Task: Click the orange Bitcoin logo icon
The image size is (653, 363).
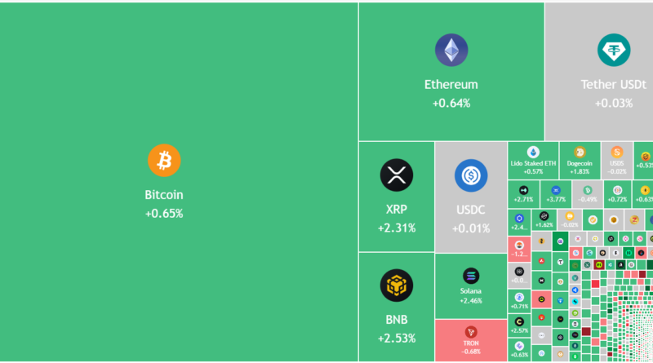Action: click(164, 161)
